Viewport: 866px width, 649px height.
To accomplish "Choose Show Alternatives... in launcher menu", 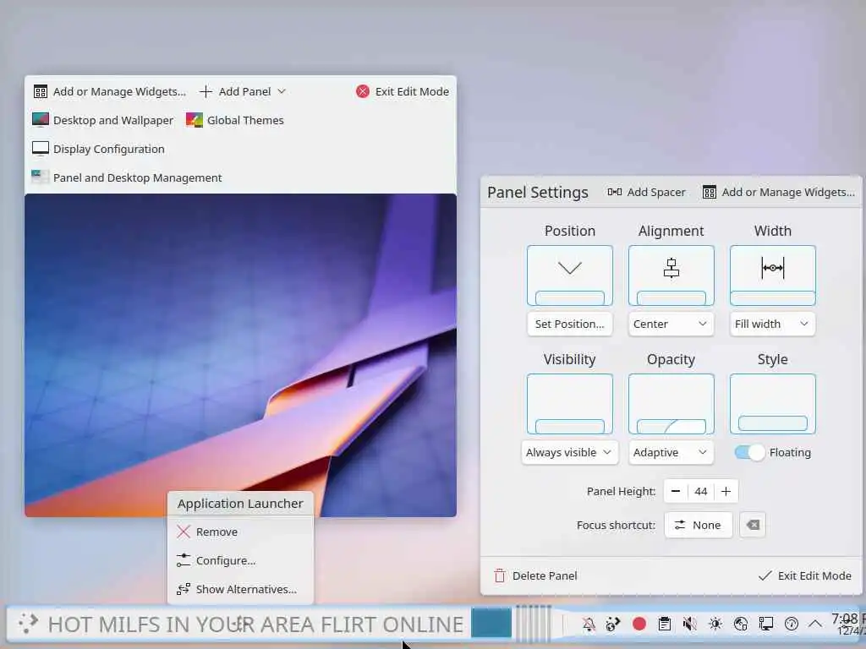I will click(240, 589).
